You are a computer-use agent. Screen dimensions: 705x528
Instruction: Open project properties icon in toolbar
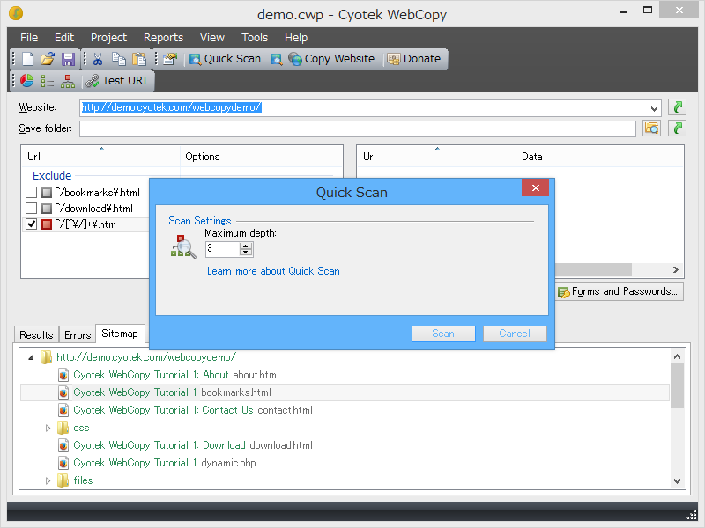[x=170, y=59]
